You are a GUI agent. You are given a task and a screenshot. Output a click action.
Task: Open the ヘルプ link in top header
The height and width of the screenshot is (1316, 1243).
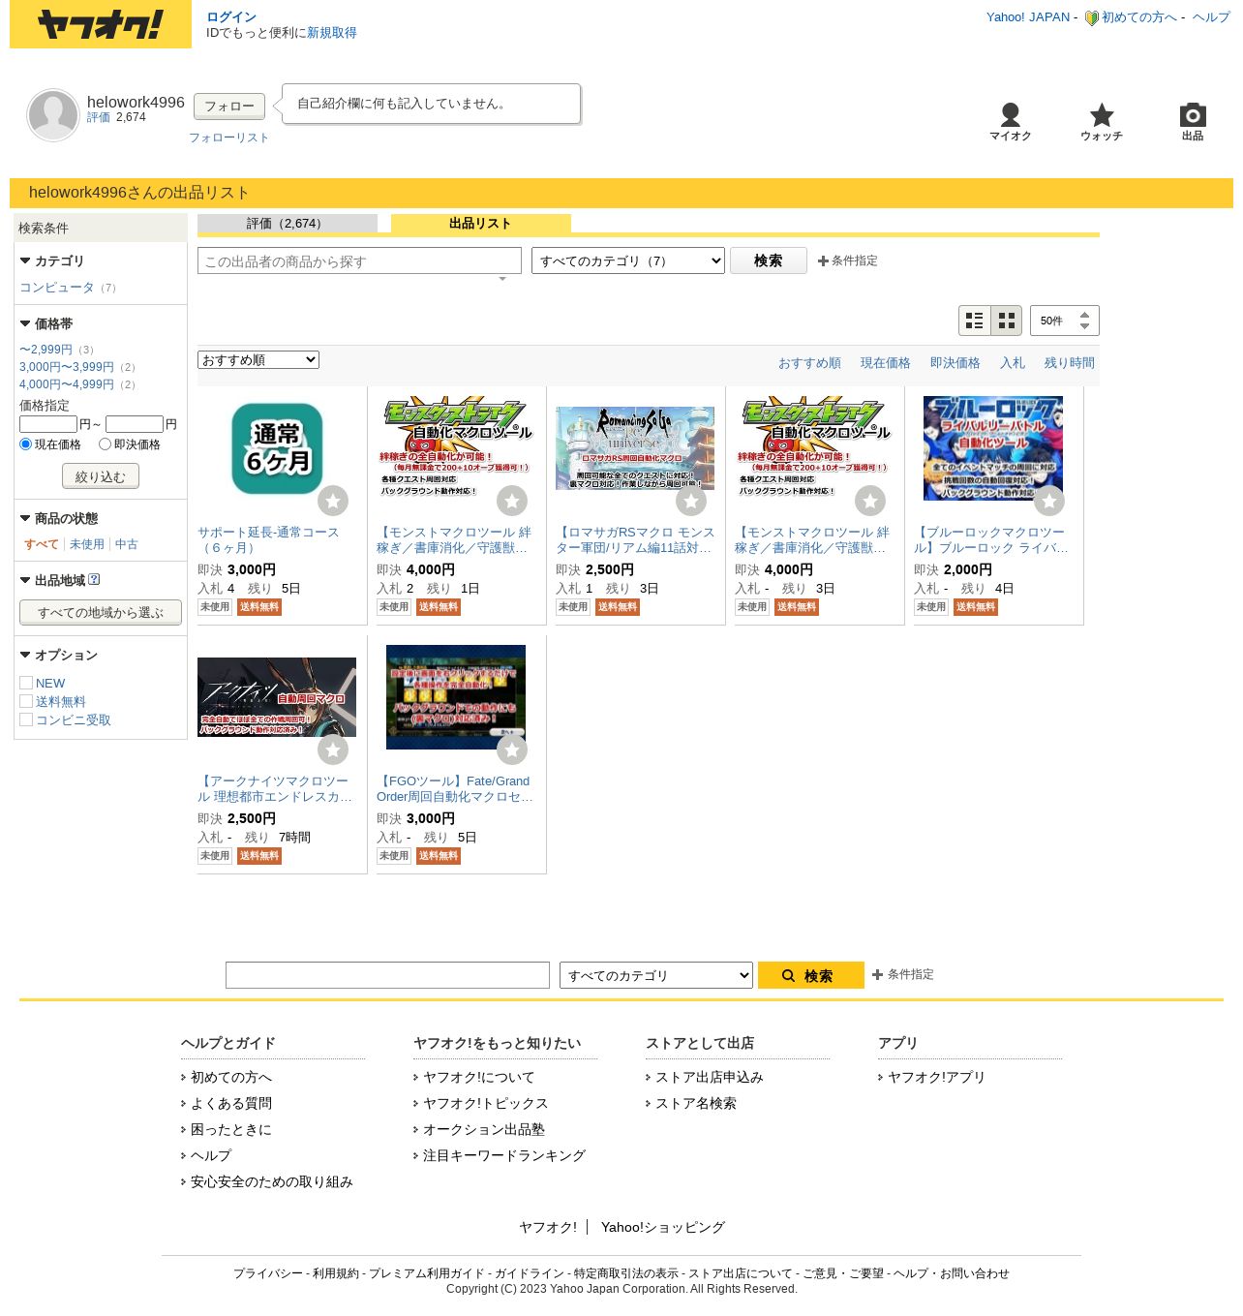1211,17
